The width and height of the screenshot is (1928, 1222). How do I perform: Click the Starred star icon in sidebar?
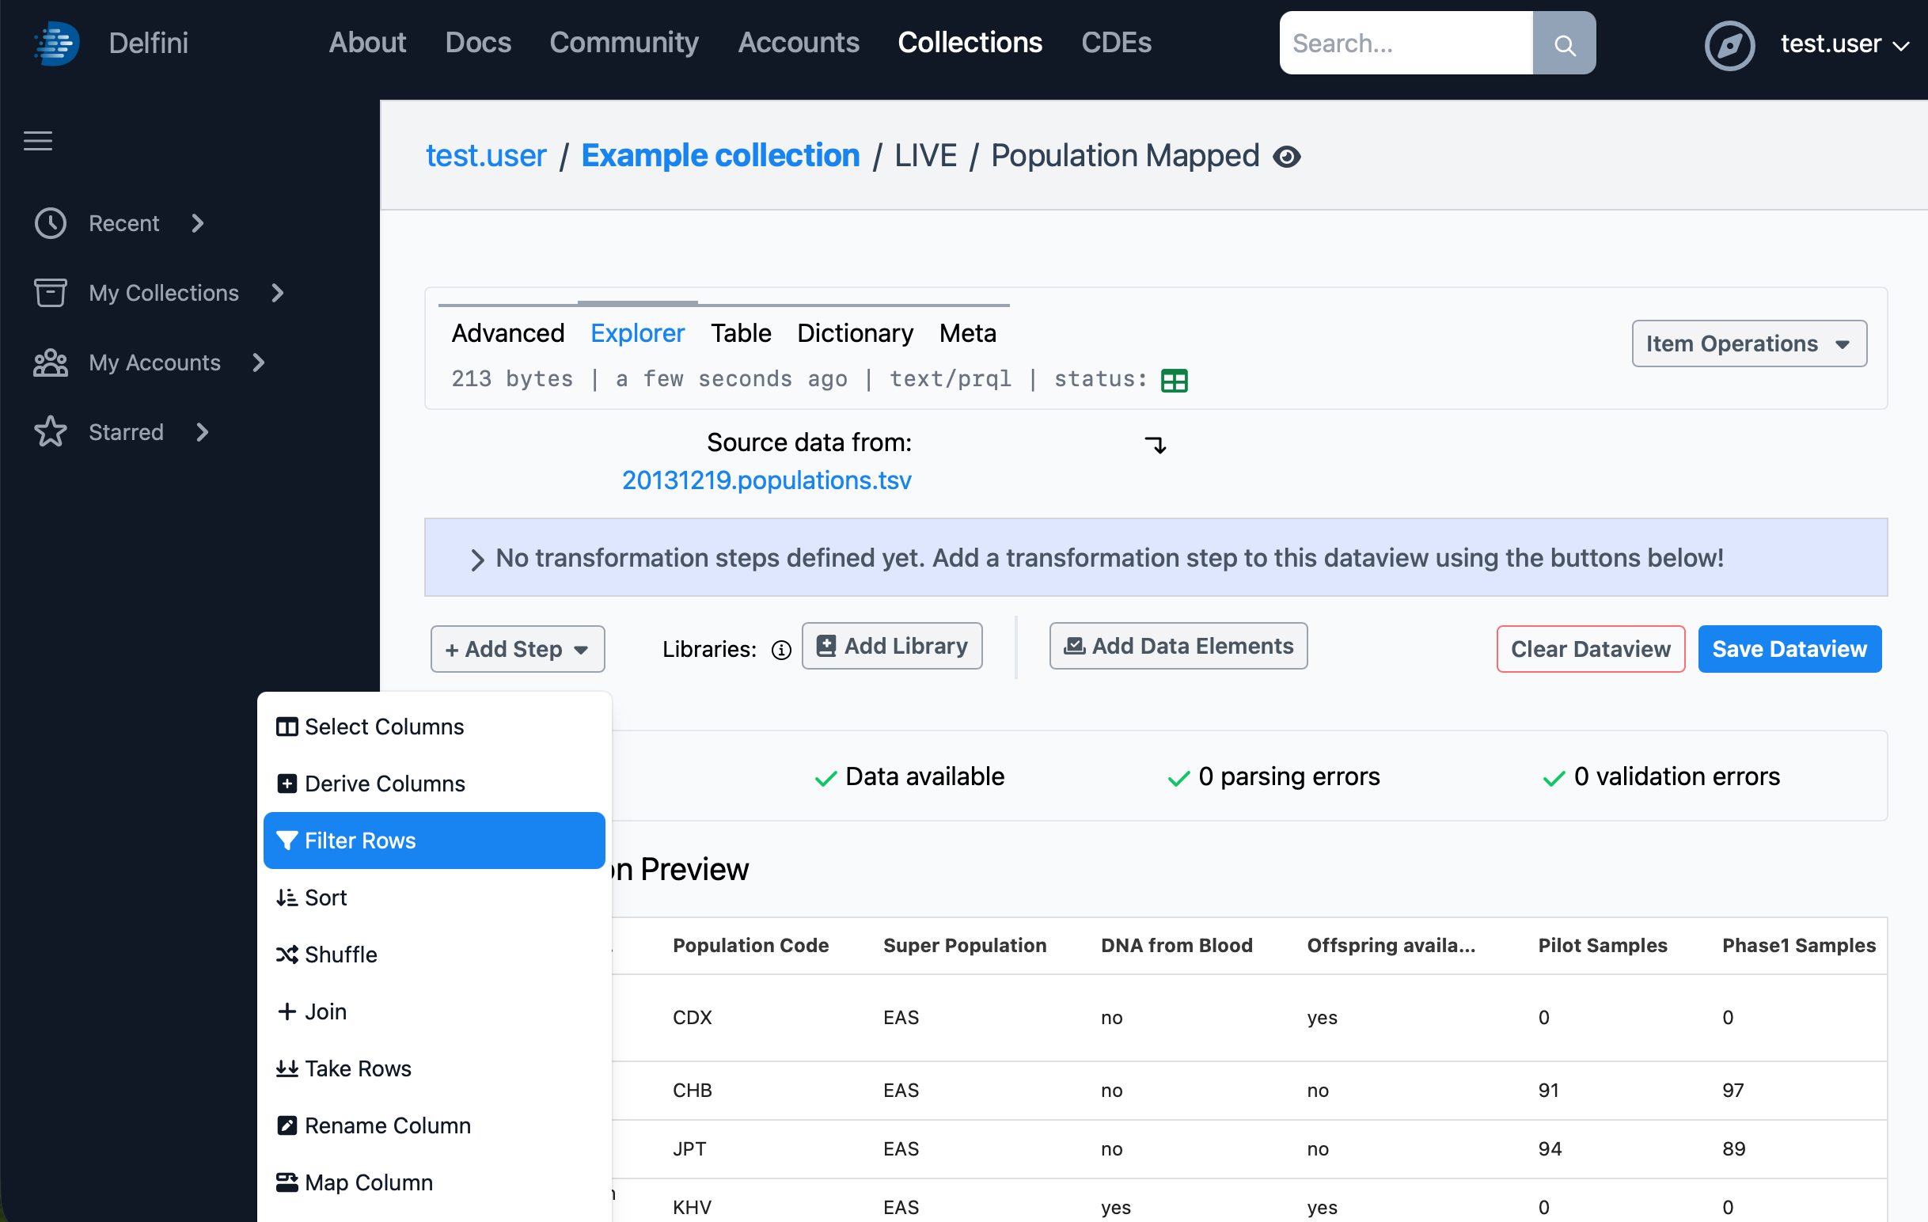51,431
